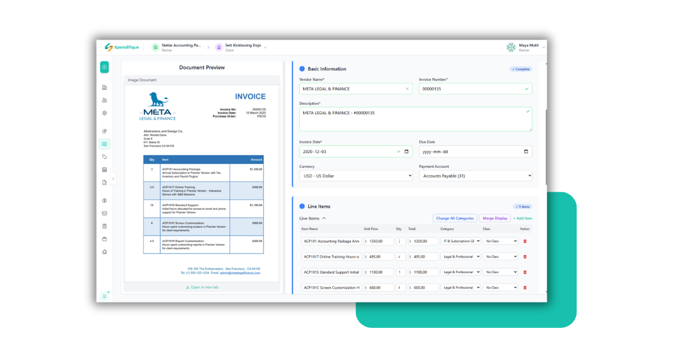Open the category dropdown for ACP101T row
The image size is (679, 355).
[x=461, y=257]
